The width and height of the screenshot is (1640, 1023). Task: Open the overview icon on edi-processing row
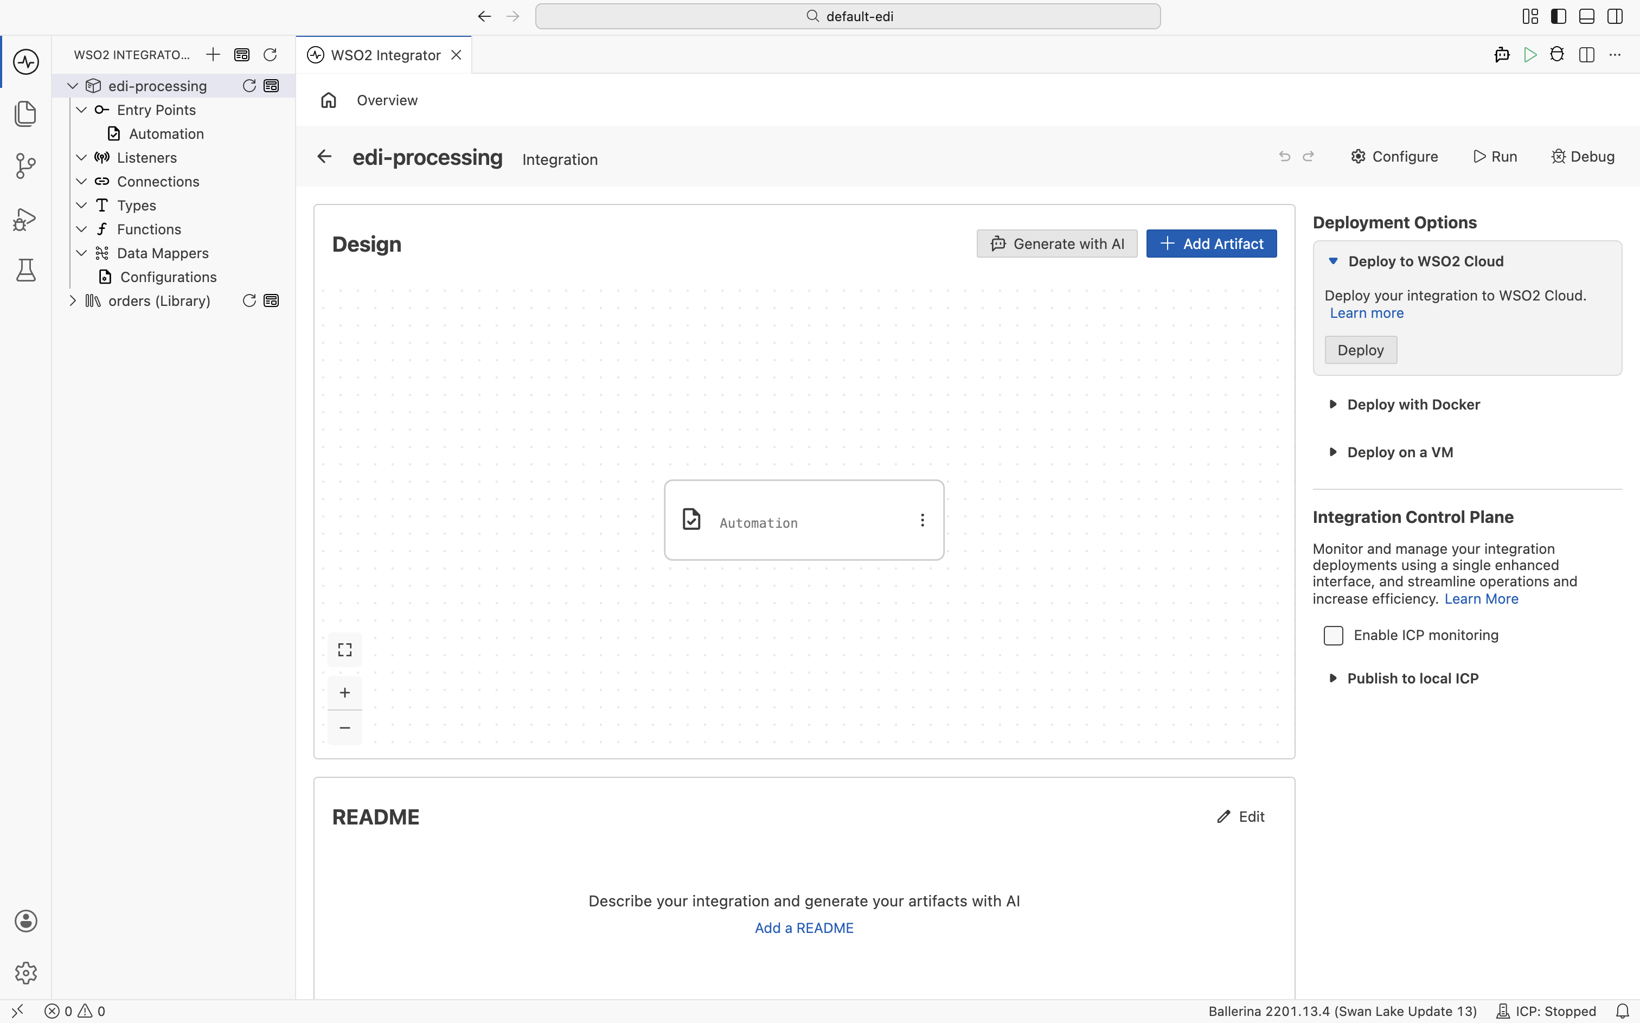point(271,86)
